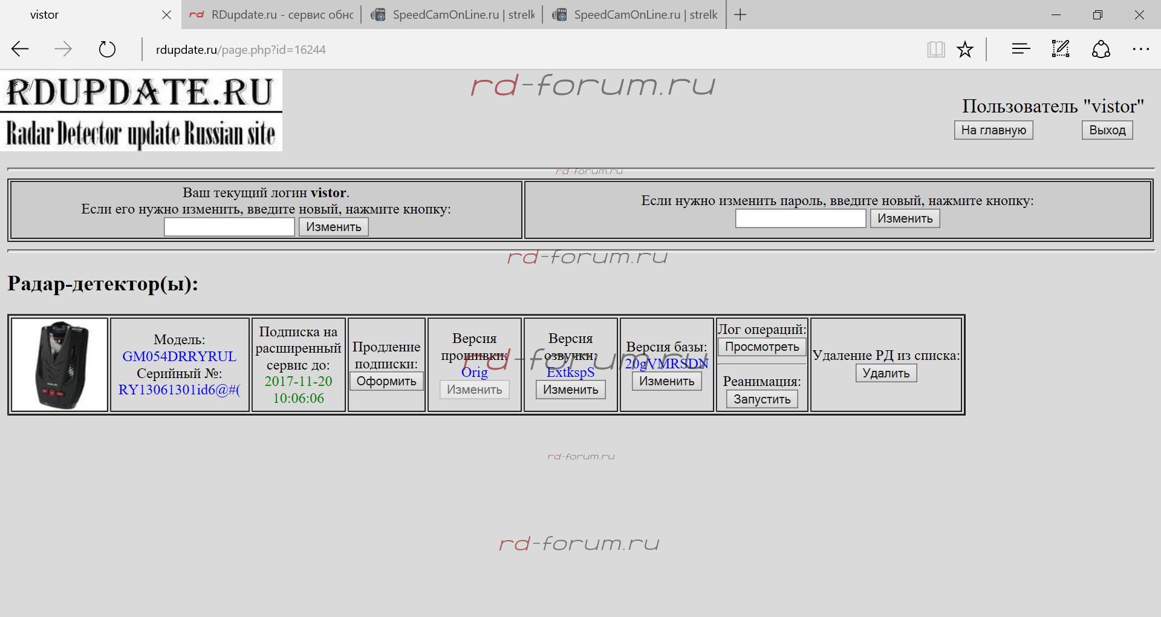Open the browser more options ellipsis
The image size is (1161, 617).
[x=1140, y=50]
